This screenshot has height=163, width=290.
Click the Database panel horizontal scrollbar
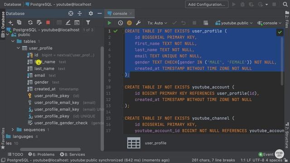pyautogui.click(x=50, y=149)
